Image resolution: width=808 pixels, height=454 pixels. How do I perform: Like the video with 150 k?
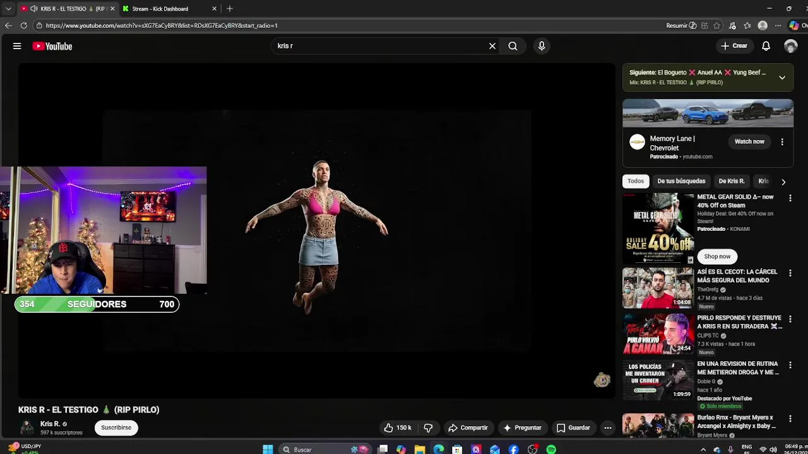pyautogui.click(x=398, y=428)
